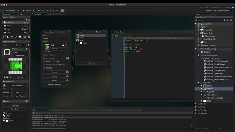Expand the Sprites folder in Asset Browser

[196, 107]
